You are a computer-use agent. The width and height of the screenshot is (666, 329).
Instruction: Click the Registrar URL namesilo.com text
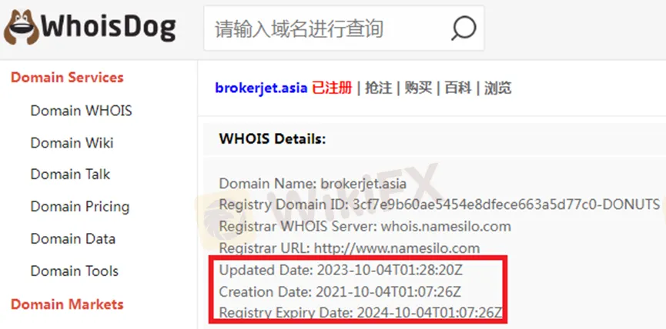point(397,248)
